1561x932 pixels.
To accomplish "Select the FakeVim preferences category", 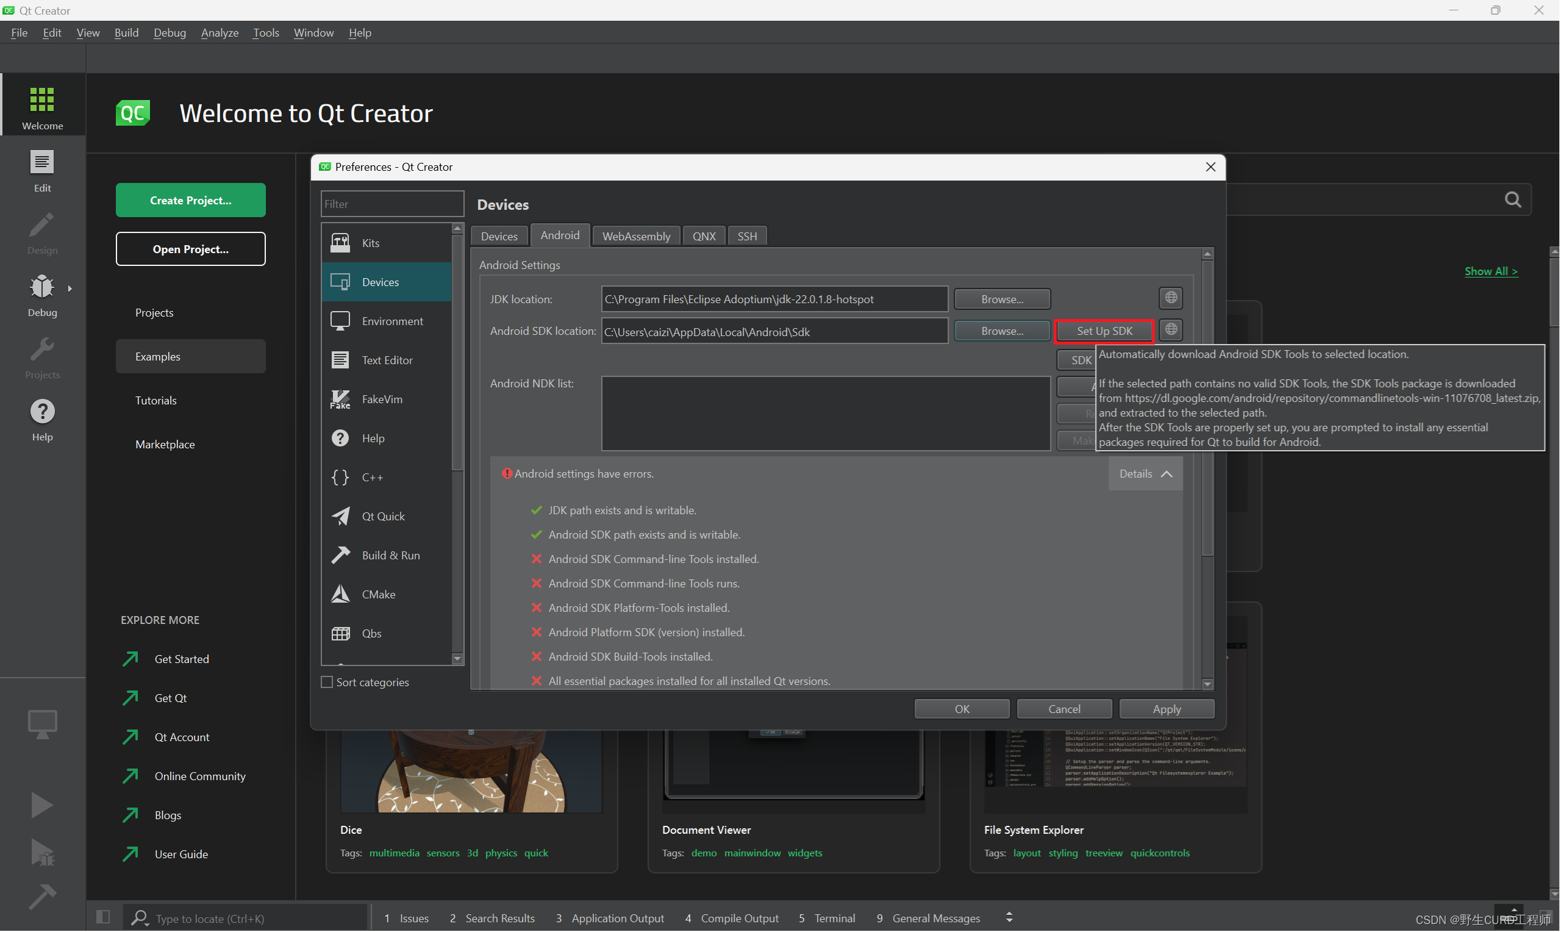I will click(387, 400).
